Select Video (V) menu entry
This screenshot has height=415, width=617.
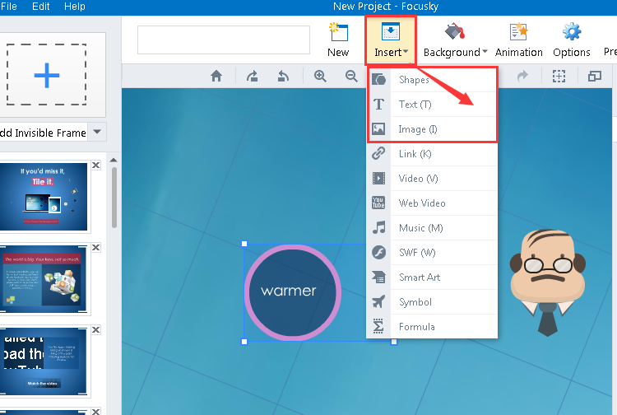pyautogui.click(x=432, y=179)
